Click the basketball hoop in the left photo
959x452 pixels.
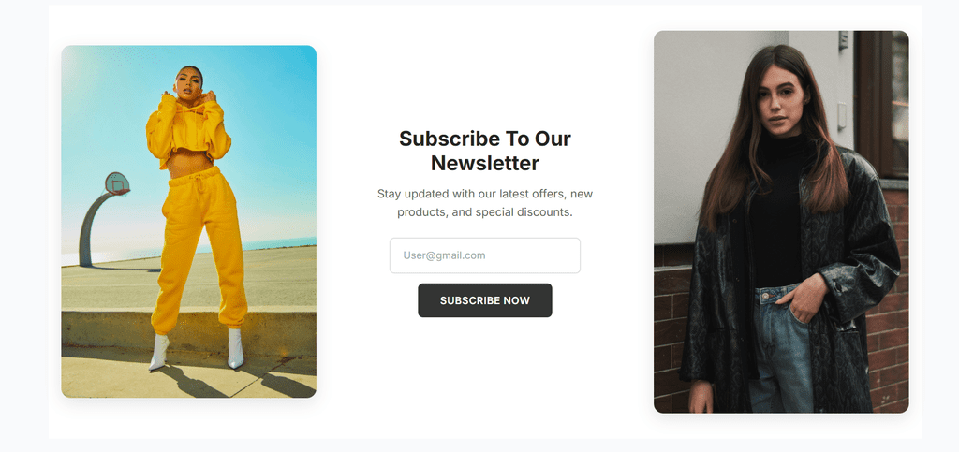[116, 182]
